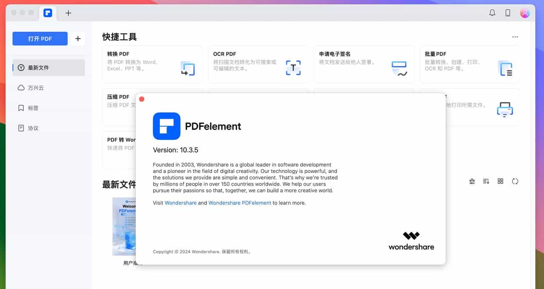544x289 pixels.
Task: Click the OCR PDF tool icon
Action: point(293,68)
